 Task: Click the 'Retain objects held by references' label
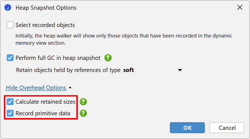click(68, 70)
